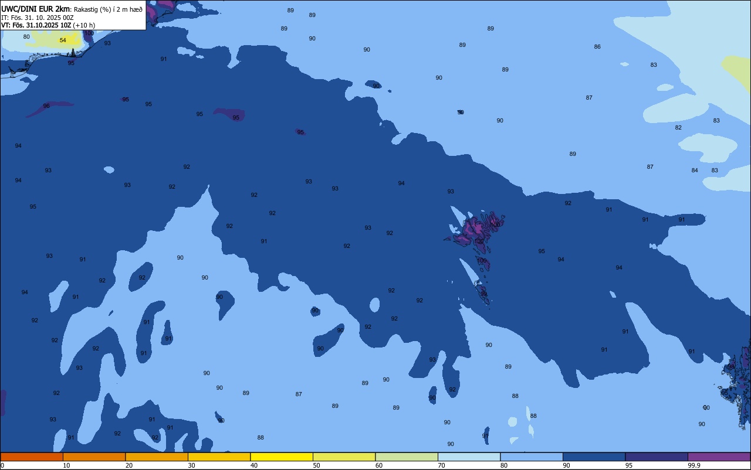Click the bright yellow 40–50 legend swatch
751x470 pixels.
tap(282, 457)
